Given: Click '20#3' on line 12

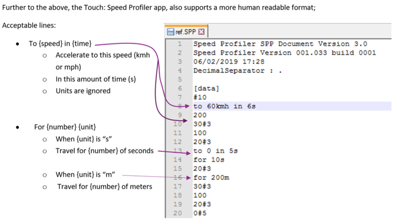Looking at the screenshot, I should (x=202, y=142).
